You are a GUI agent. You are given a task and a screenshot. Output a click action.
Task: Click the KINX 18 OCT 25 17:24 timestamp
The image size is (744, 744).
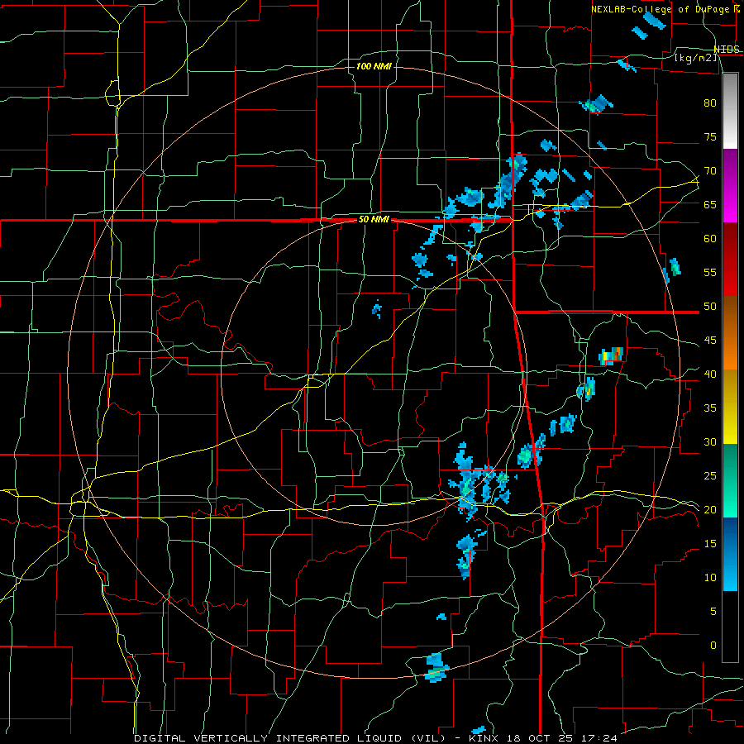coord(543,738)
